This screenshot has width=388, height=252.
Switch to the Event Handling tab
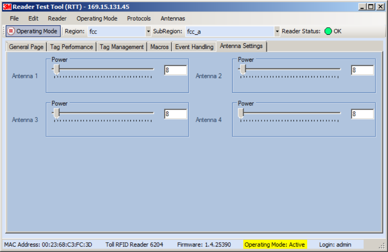coord(194,47)
